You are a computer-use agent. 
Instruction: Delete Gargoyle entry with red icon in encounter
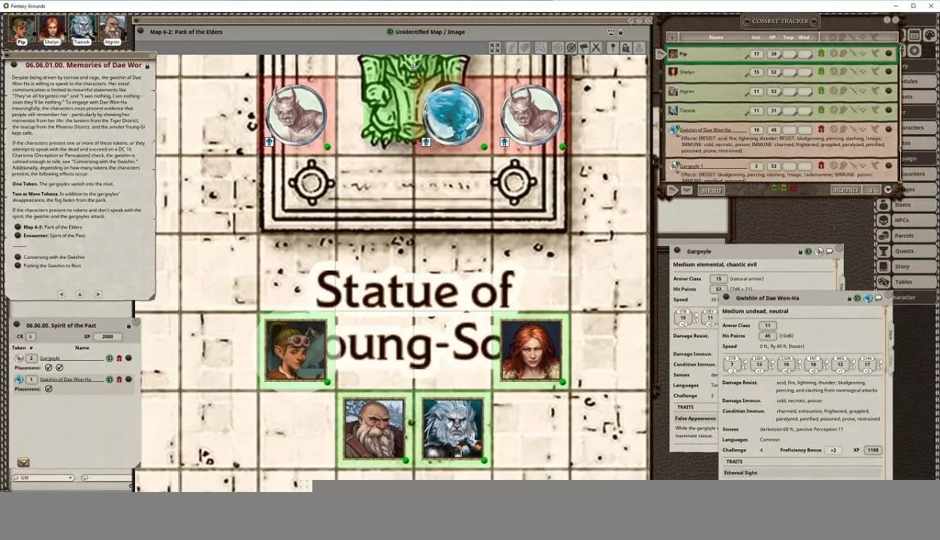click(119, 358)
